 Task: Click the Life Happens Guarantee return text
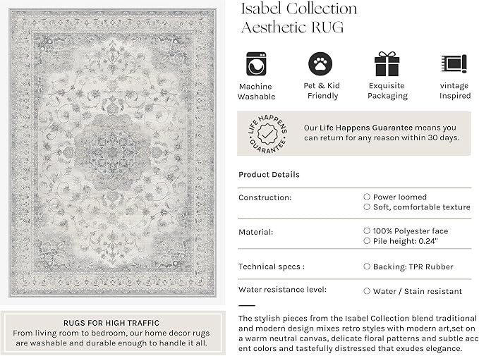click(x=381, y=133)
